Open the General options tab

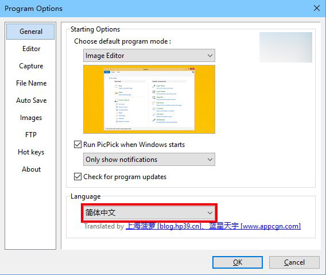point(30,32)
